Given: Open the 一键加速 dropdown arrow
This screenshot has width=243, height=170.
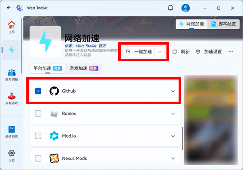Looking at the screenshot, I should (x=160, y=52).
